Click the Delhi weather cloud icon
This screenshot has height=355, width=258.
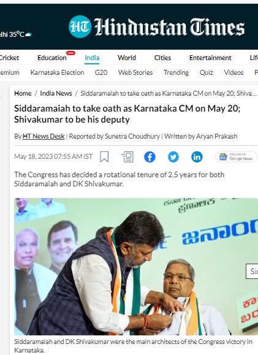pyautogui.click(x=28, y=34)
